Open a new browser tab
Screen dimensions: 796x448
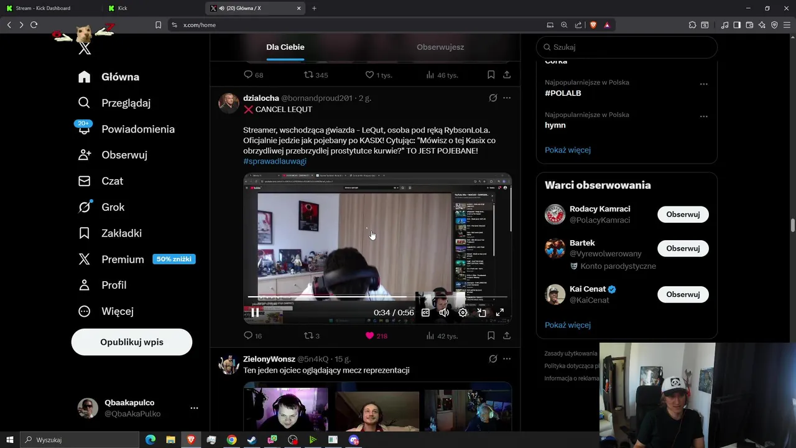314,8
